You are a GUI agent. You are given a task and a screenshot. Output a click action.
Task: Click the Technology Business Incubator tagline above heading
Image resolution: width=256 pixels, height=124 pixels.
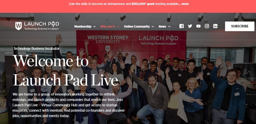(x=36, y=48)
